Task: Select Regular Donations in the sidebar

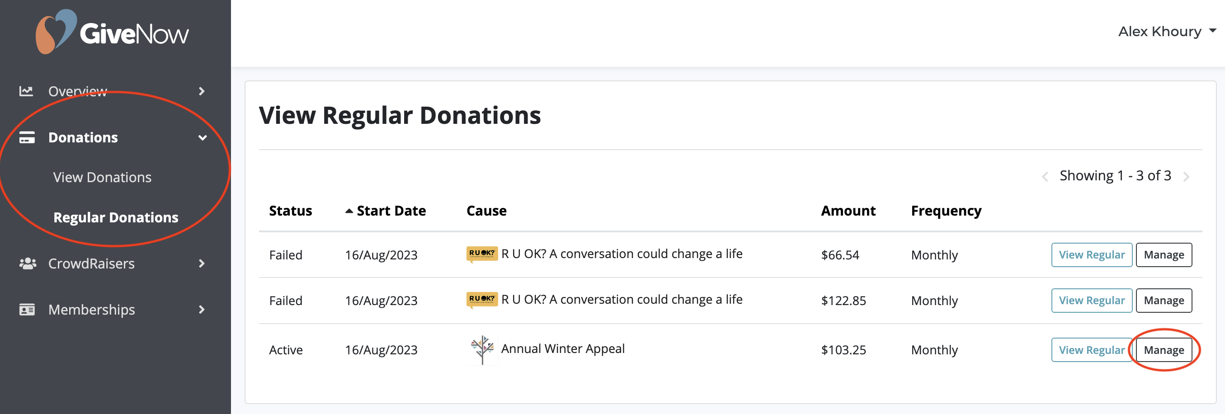Action: [x=116, y=217]
